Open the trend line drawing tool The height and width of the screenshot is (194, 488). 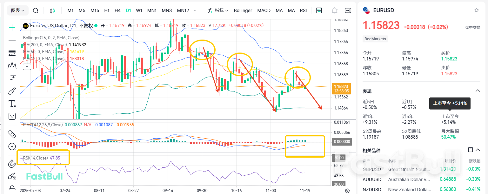coord(12,40)
